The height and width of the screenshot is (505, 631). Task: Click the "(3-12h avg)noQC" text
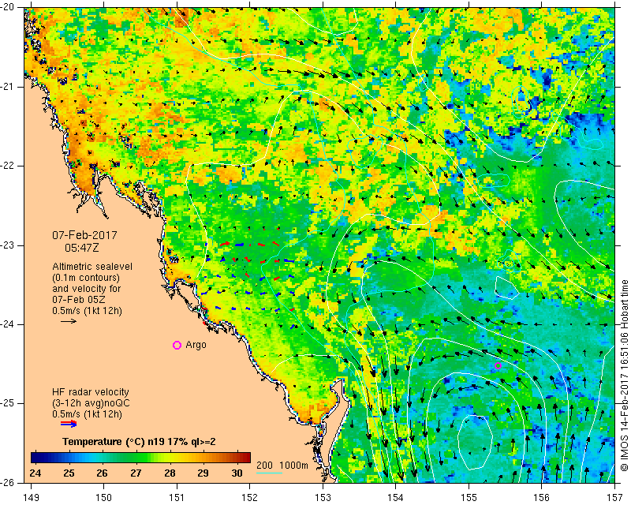[x=91, y=403]
